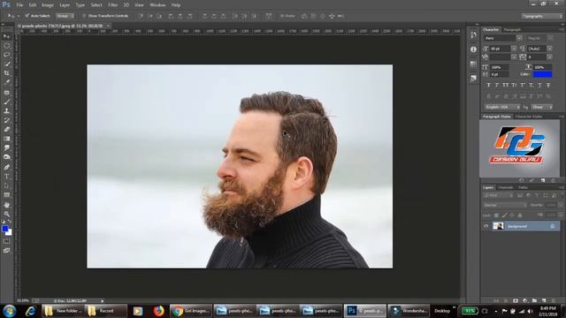Open the anti-aliasing Sharp dropdown

pyautogui.click(x=542, y=107)
